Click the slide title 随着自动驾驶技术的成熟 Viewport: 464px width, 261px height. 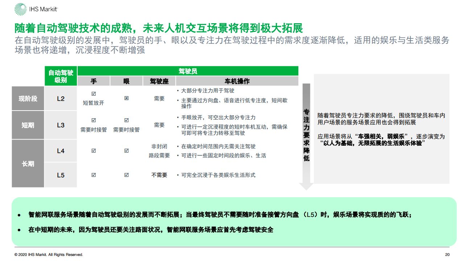point(159,28)
